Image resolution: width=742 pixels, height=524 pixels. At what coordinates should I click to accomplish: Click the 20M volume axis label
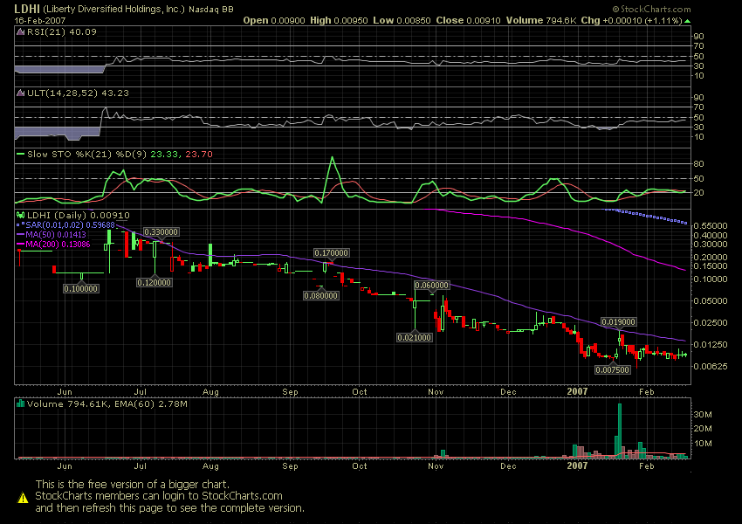(x=703, y=429)
